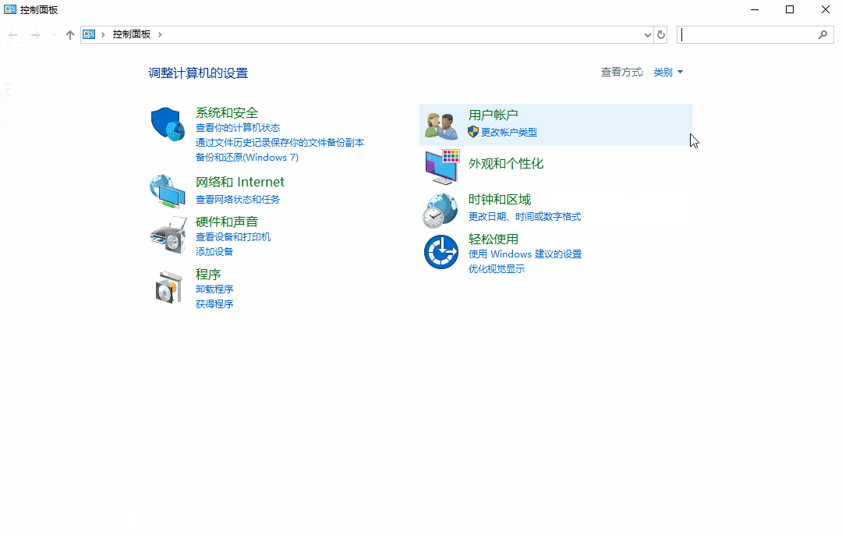842x536 pixels.
Task: Expand the address bar dropdown arrow
Action: click(x=647, y=34)
